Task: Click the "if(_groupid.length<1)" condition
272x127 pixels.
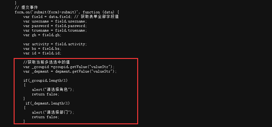Action: pyautogui.click(x=45, y=80)
